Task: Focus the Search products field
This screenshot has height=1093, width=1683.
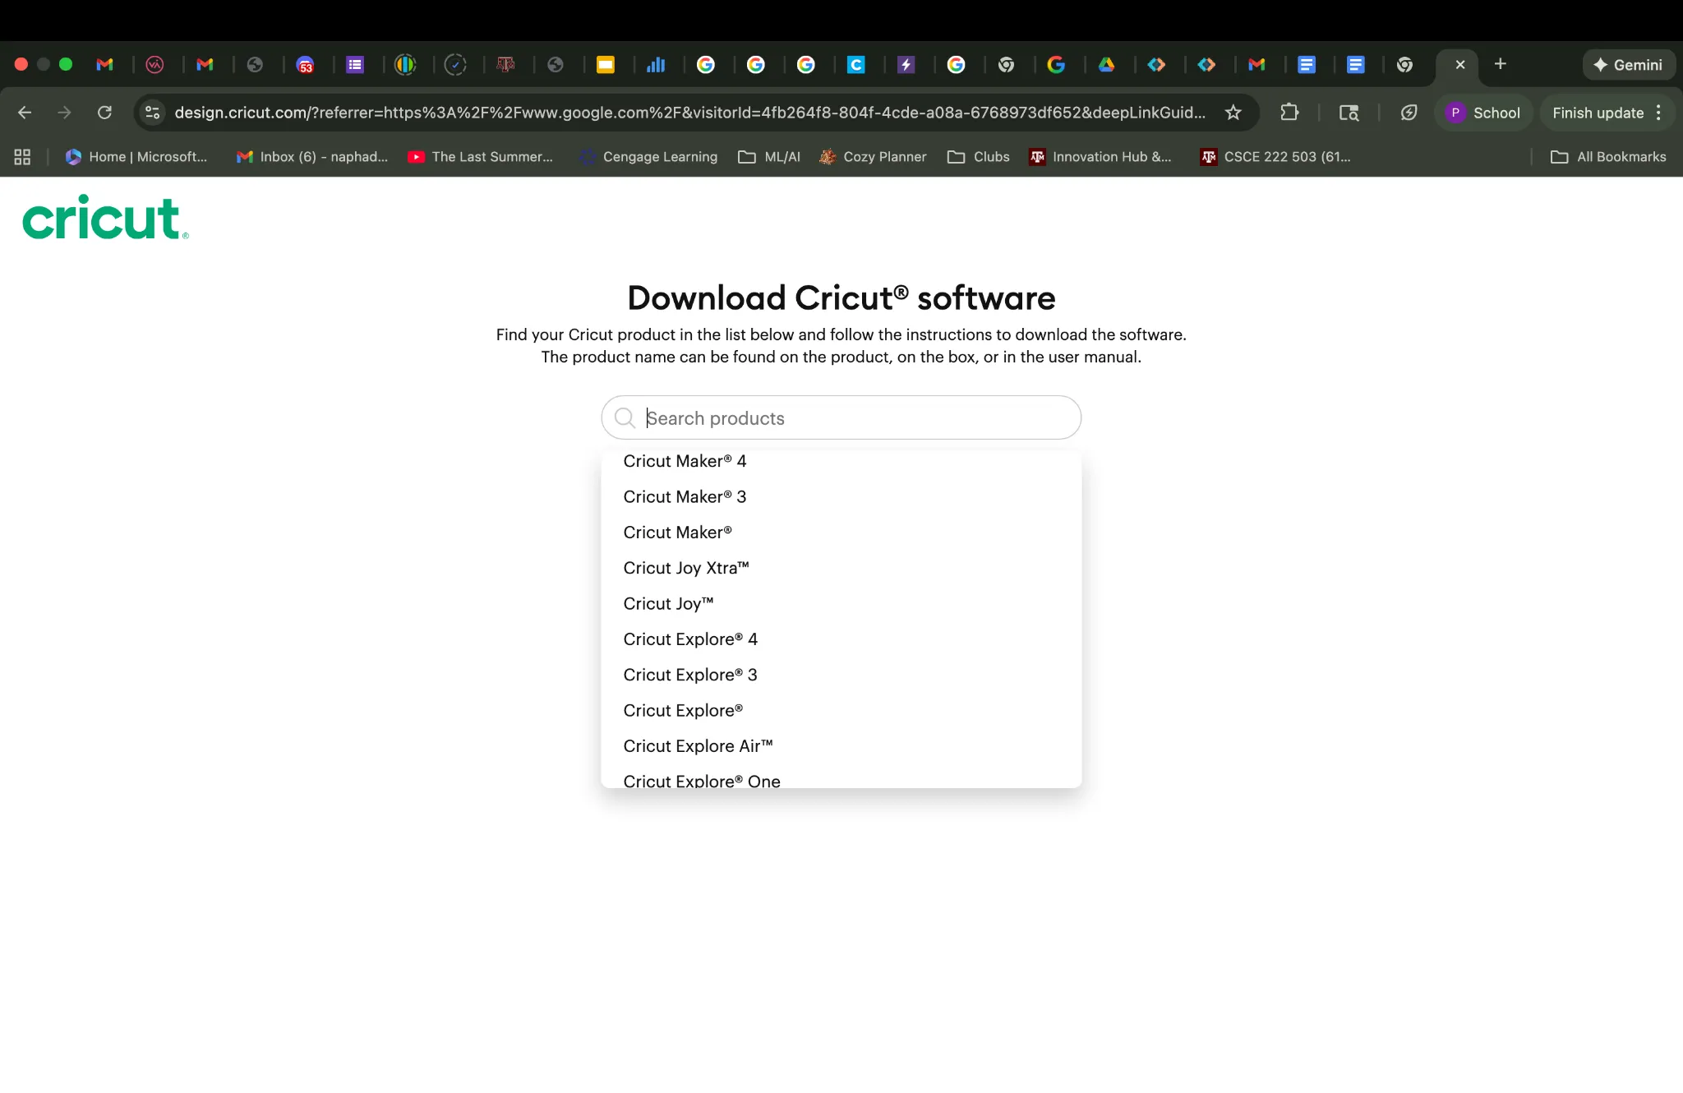Action: click(841, 417)
